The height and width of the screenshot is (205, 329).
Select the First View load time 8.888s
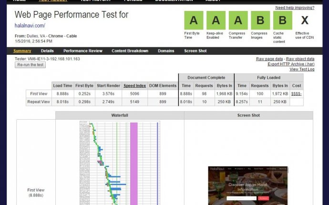pos(62,94)
